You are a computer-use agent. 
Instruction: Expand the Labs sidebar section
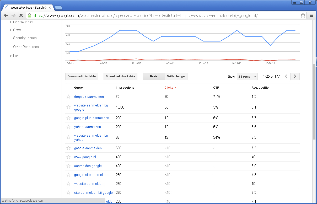click(x=11, y=56)
